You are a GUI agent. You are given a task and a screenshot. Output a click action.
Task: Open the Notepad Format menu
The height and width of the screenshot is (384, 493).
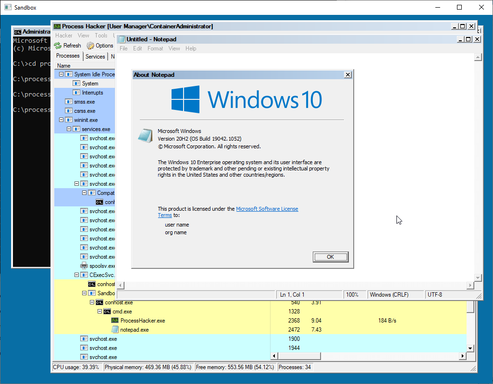pyautogui.click(x=155, y=48)
